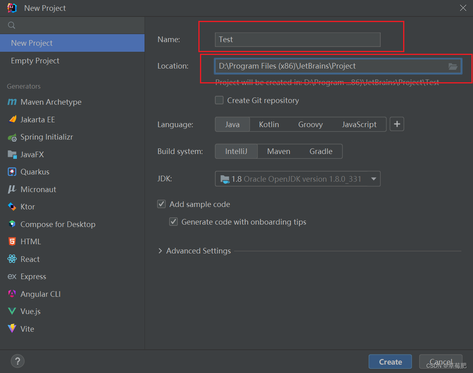Click the plus button next to JavaScript
The width and height of the screenshot is (473, 373).
click(397, 124)
